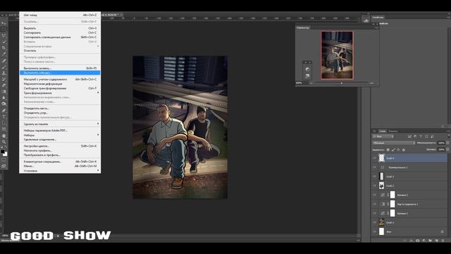Hide the Кривые 2 adjustment layer

coord(374,195)
